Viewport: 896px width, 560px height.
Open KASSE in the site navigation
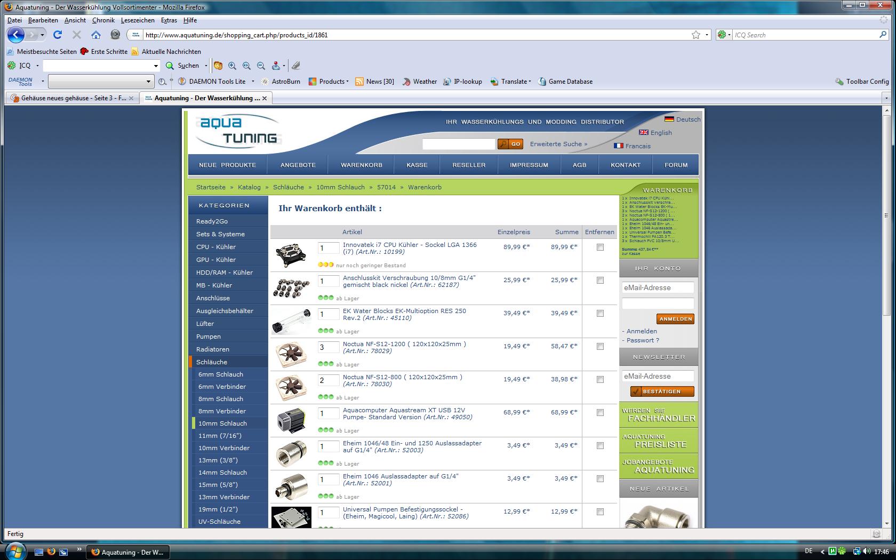417,165
